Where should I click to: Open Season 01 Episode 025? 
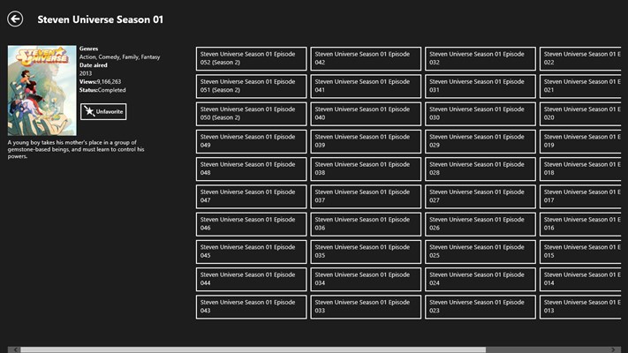click(x=480, y=252)
